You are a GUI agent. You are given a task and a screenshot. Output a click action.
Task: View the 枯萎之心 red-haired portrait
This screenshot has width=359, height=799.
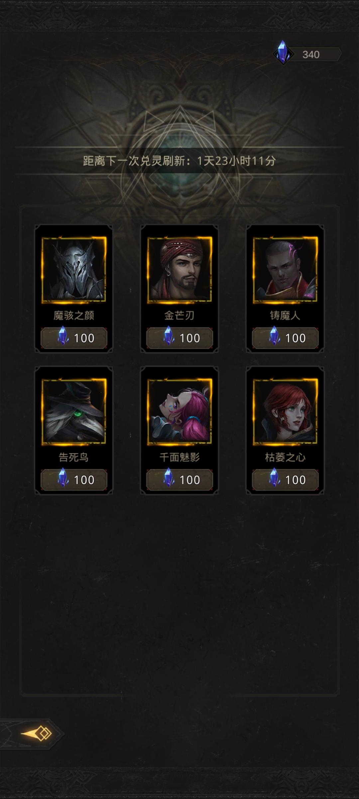[285, 411]
